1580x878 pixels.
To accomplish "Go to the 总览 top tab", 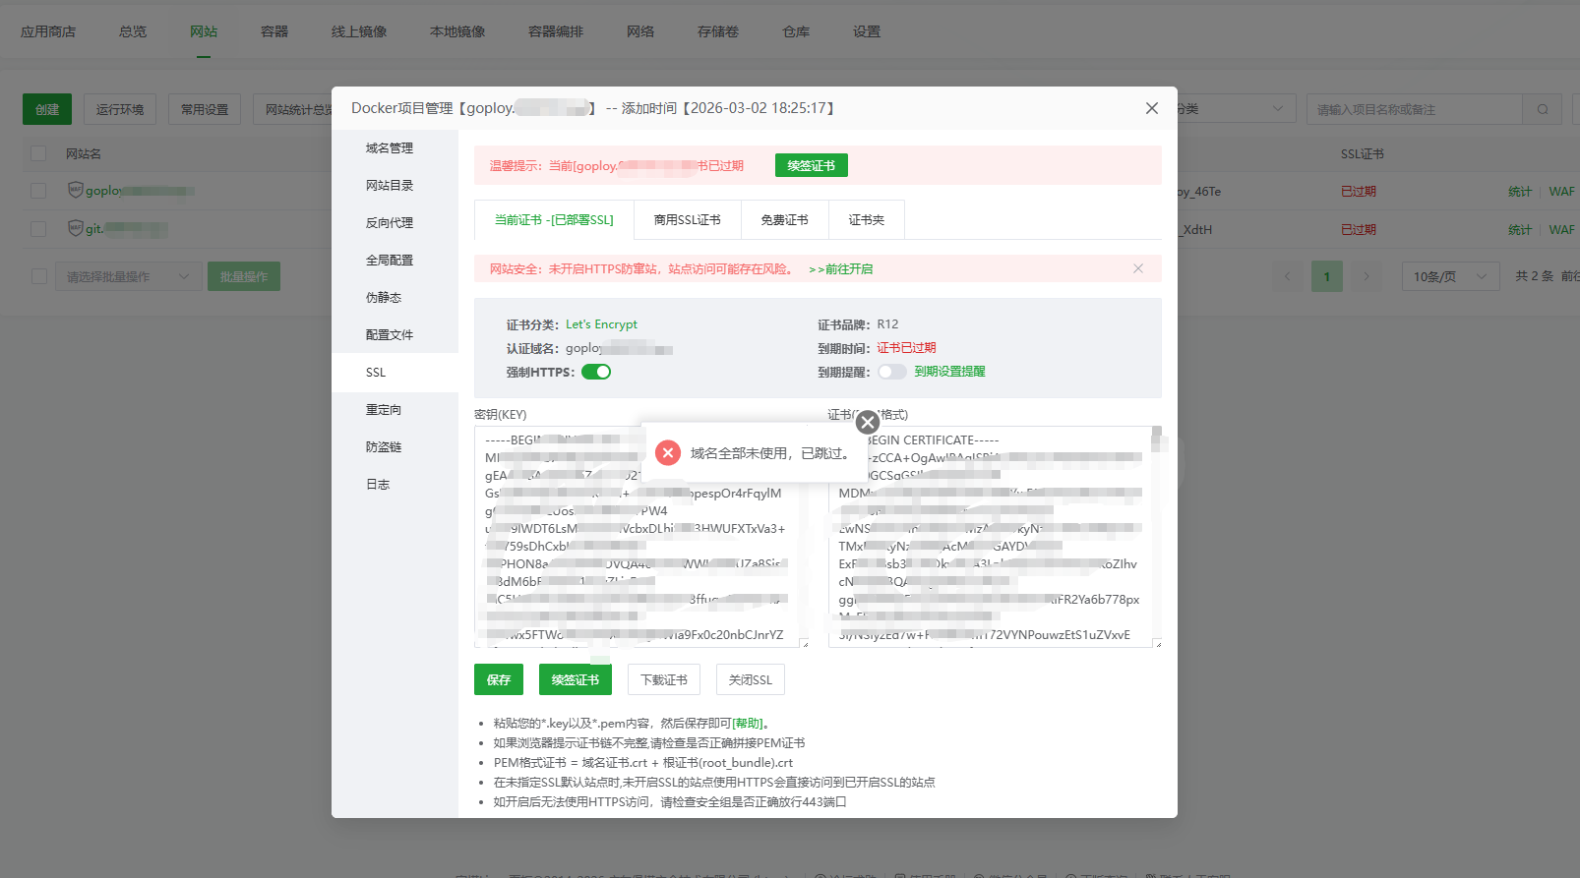I will (133, 31).
